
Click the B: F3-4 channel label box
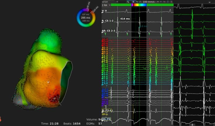coord(106,110)
